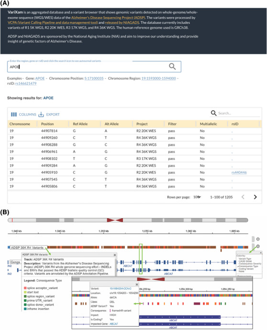Image resolution: width=267 pixels, height=330 pixels.
Task: Choose Variant Type in Color by menu
Action: pyautogui.click(x=245, y=259)
